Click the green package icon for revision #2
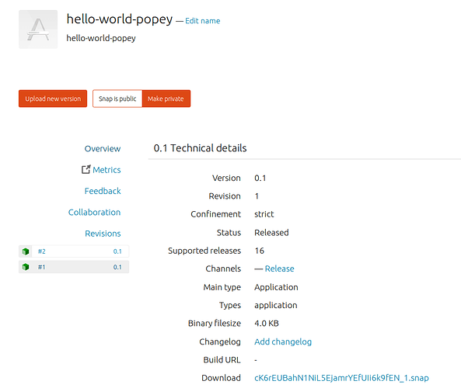Image resolution: width=461 pixels, height=388 pixels. 26,251
